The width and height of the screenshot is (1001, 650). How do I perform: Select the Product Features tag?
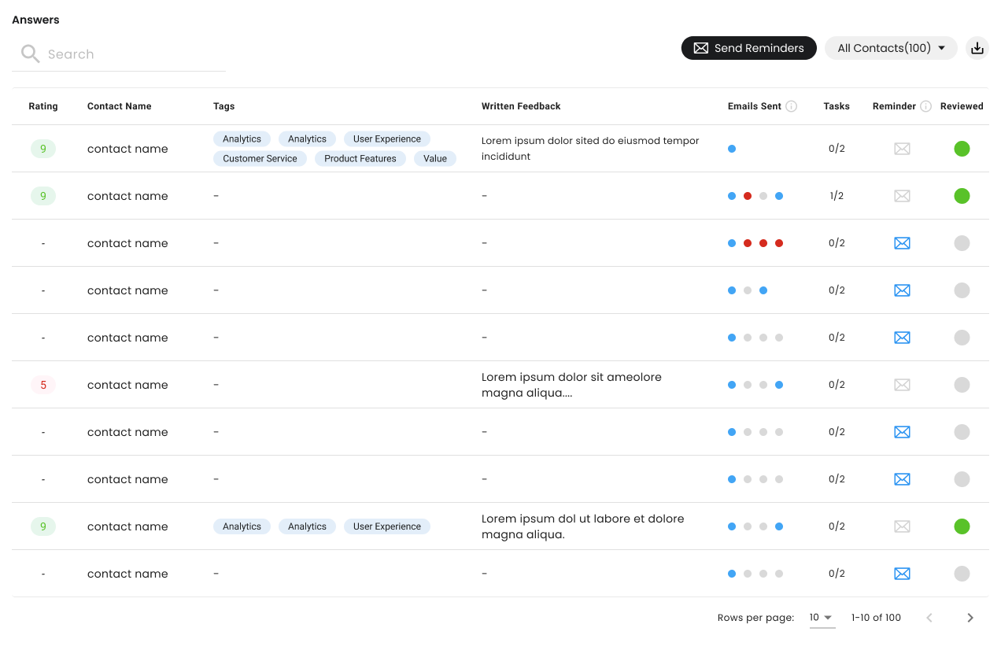tap(360, 158)
